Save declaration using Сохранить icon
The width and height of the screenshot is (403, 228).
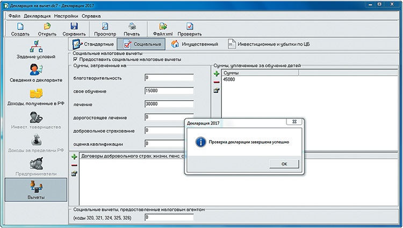point(74,28)
